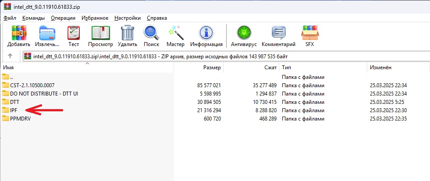
Task: Click the SFX archive icon
Action: (309, 36)
